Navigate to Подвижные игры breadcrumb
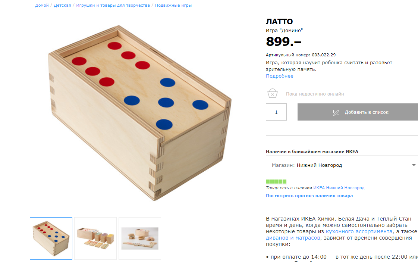The height and width of the screenshot is (262, 418). click(x=173, y=5)
